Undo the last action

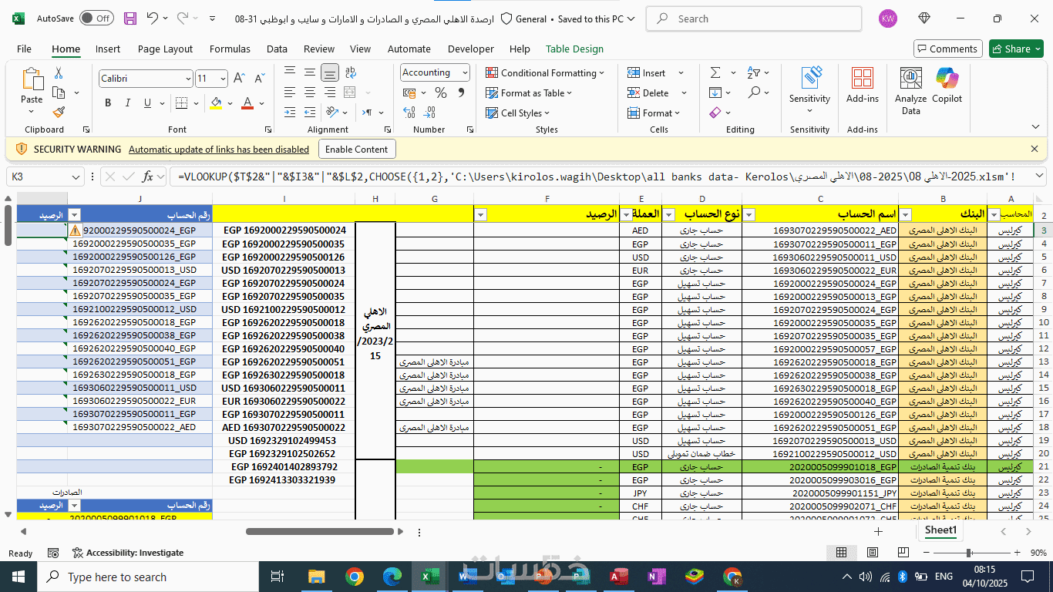(153, 18)
